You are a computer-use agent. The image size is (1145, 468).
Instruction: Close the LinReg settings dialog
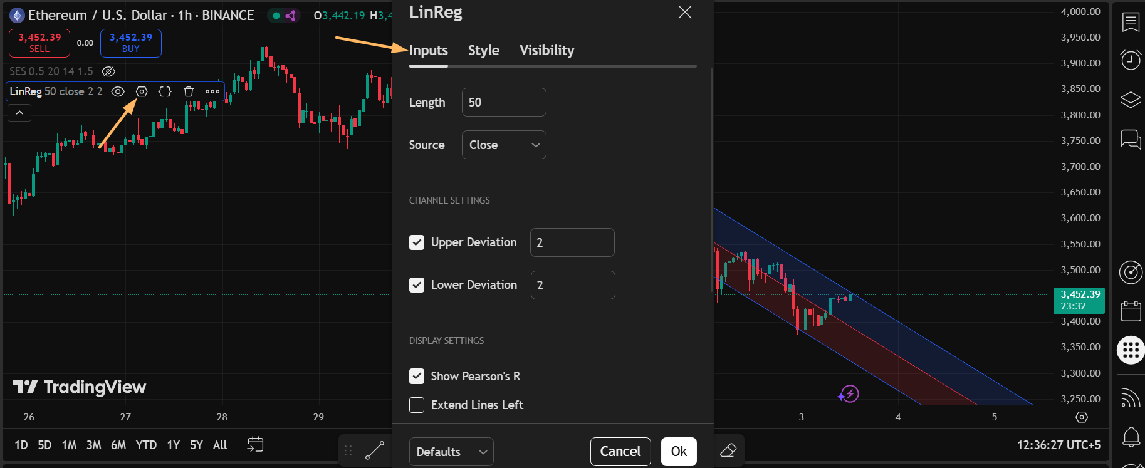(x=685, y=13)
